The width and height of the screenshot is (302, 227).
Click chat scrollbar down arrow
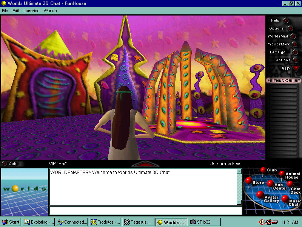tap(239, 202)
